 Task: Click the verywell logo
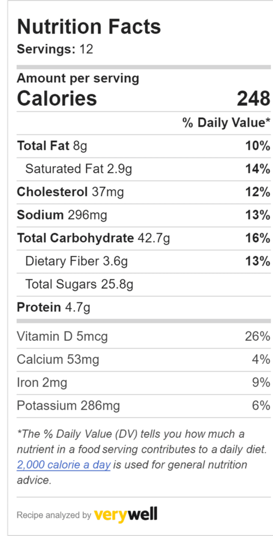125,514
